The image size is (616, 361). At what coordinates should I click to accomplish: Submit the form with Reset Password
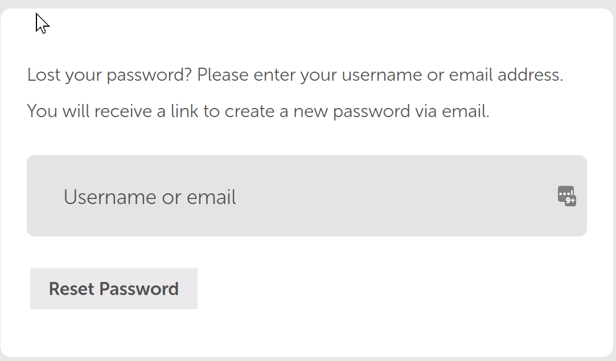113,289
